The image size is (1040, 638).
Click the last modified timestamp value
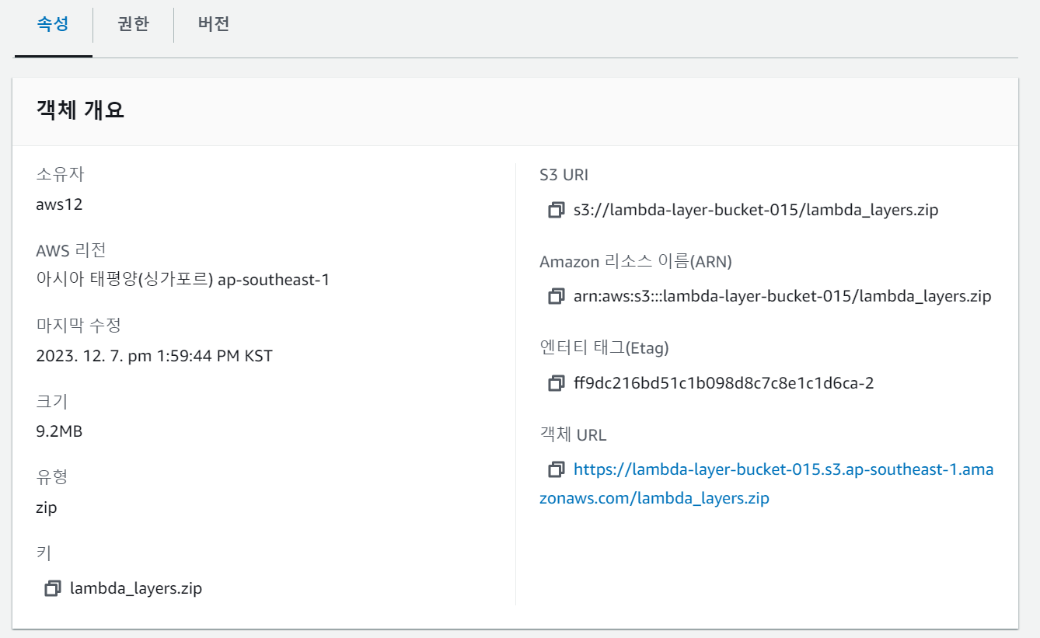tap(154, 356)
